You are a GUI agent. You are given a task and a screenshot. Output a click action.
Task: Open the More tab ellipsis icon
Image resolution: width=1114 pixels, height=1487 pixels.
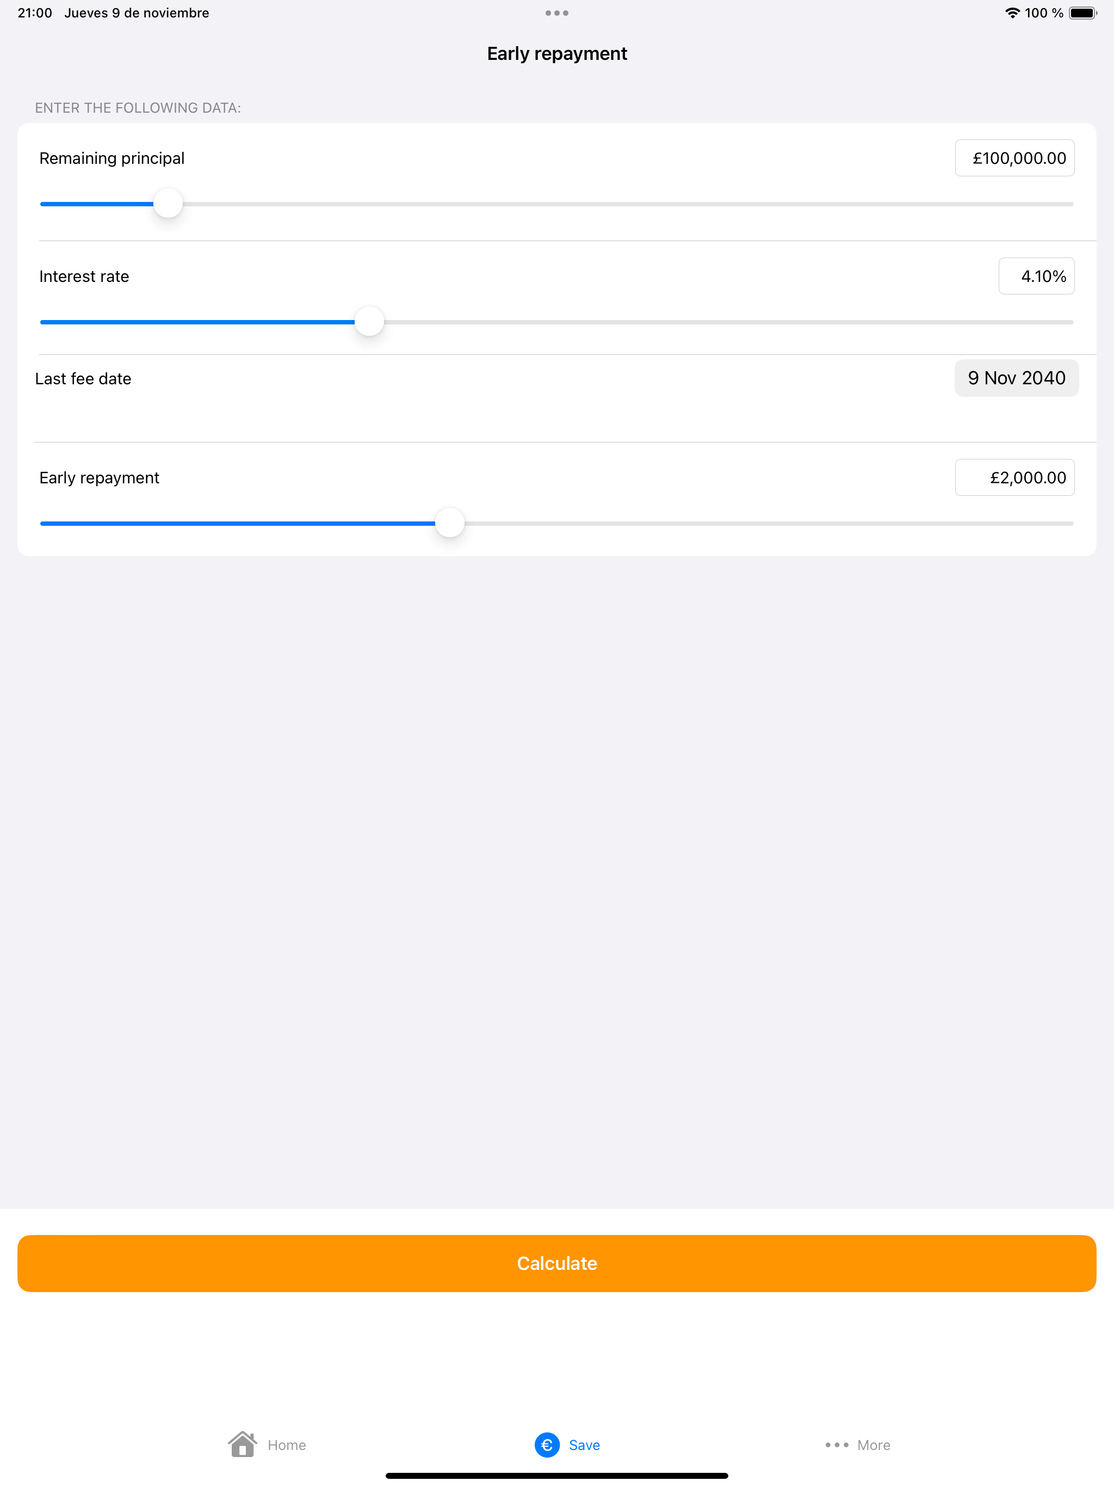click(837, 1445)
